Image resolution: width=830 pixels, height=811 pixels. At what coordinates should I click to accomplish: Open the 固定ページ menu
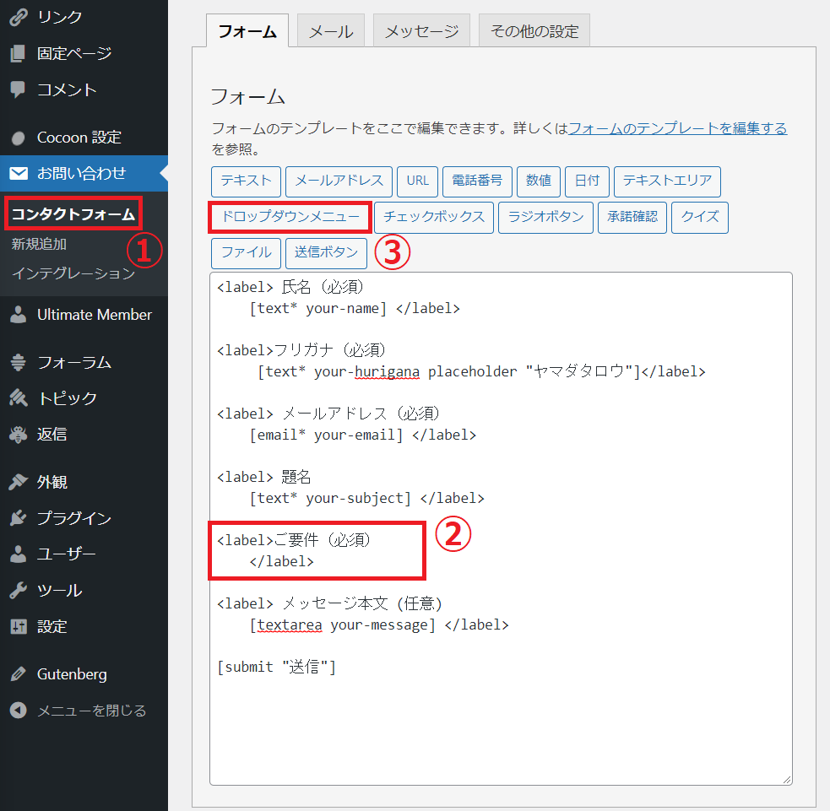pyautogui.click(x=84, y=53)
